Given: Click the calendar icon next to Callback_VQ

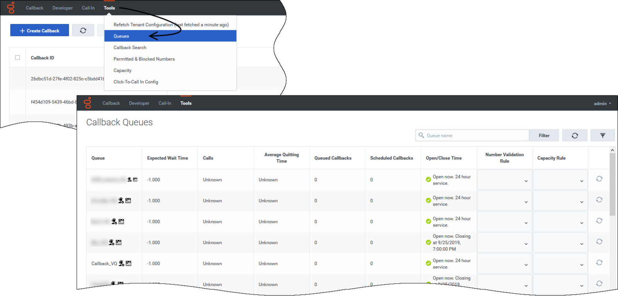Looking at the screenshot, I should [129, 264].
